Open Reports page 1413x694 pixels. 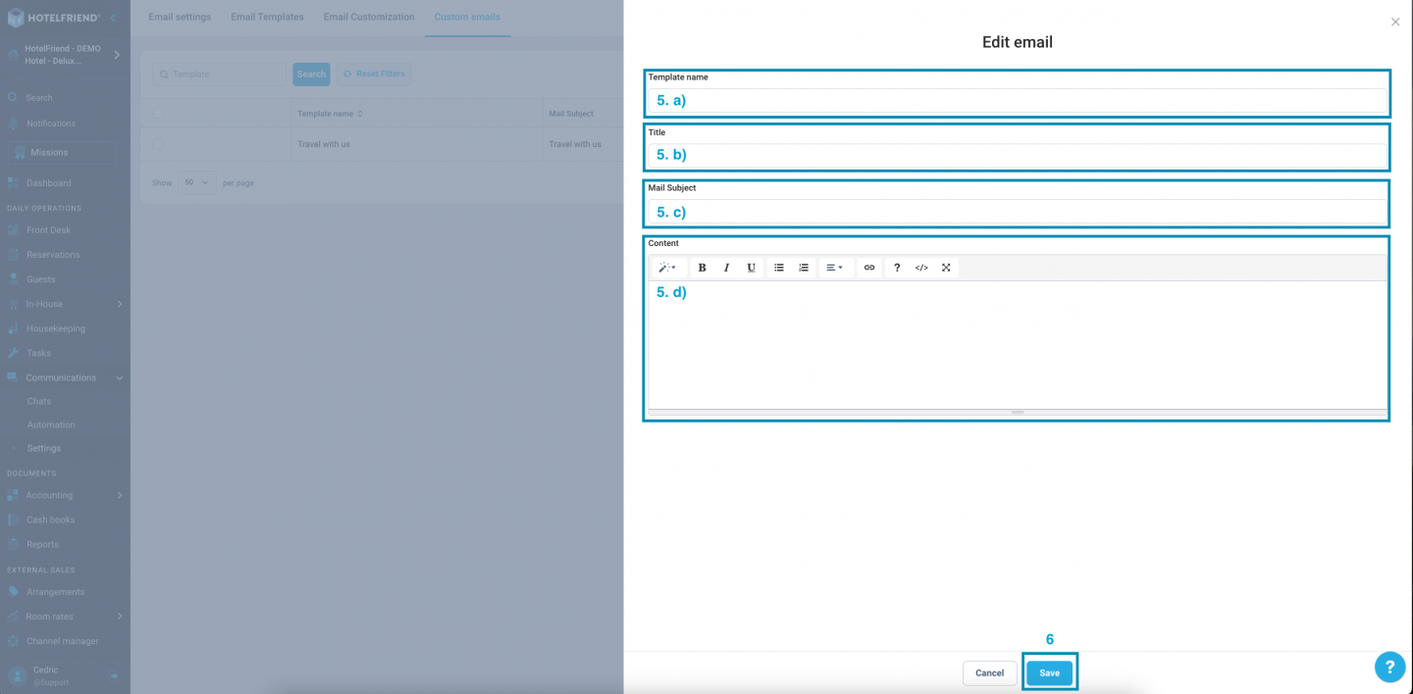[x=42, y=544]
